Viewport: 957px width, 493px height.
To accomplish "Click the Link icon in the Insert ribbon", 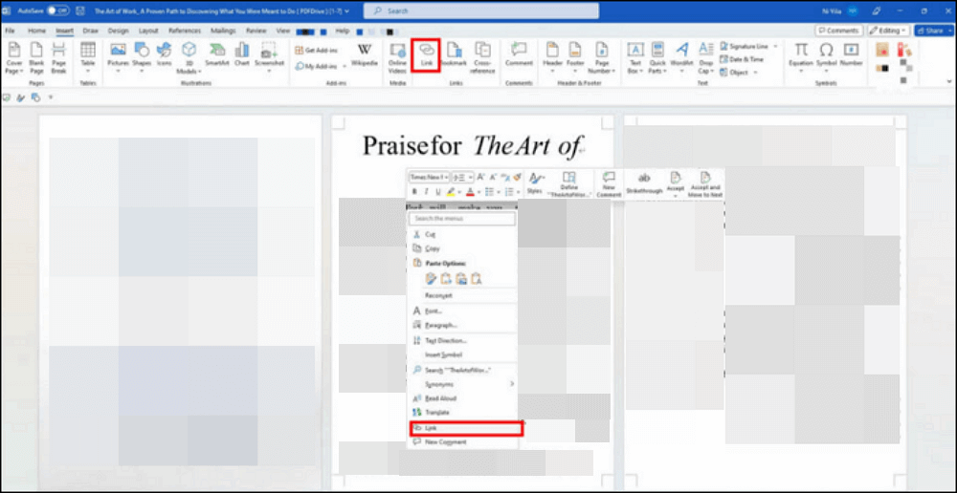I will [427, 54].
